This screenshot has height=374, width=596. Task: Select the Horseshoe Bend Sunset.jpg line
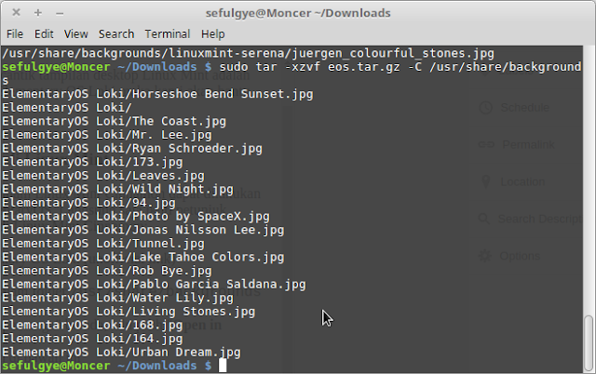pyautogui.click(x=157, y=94)
